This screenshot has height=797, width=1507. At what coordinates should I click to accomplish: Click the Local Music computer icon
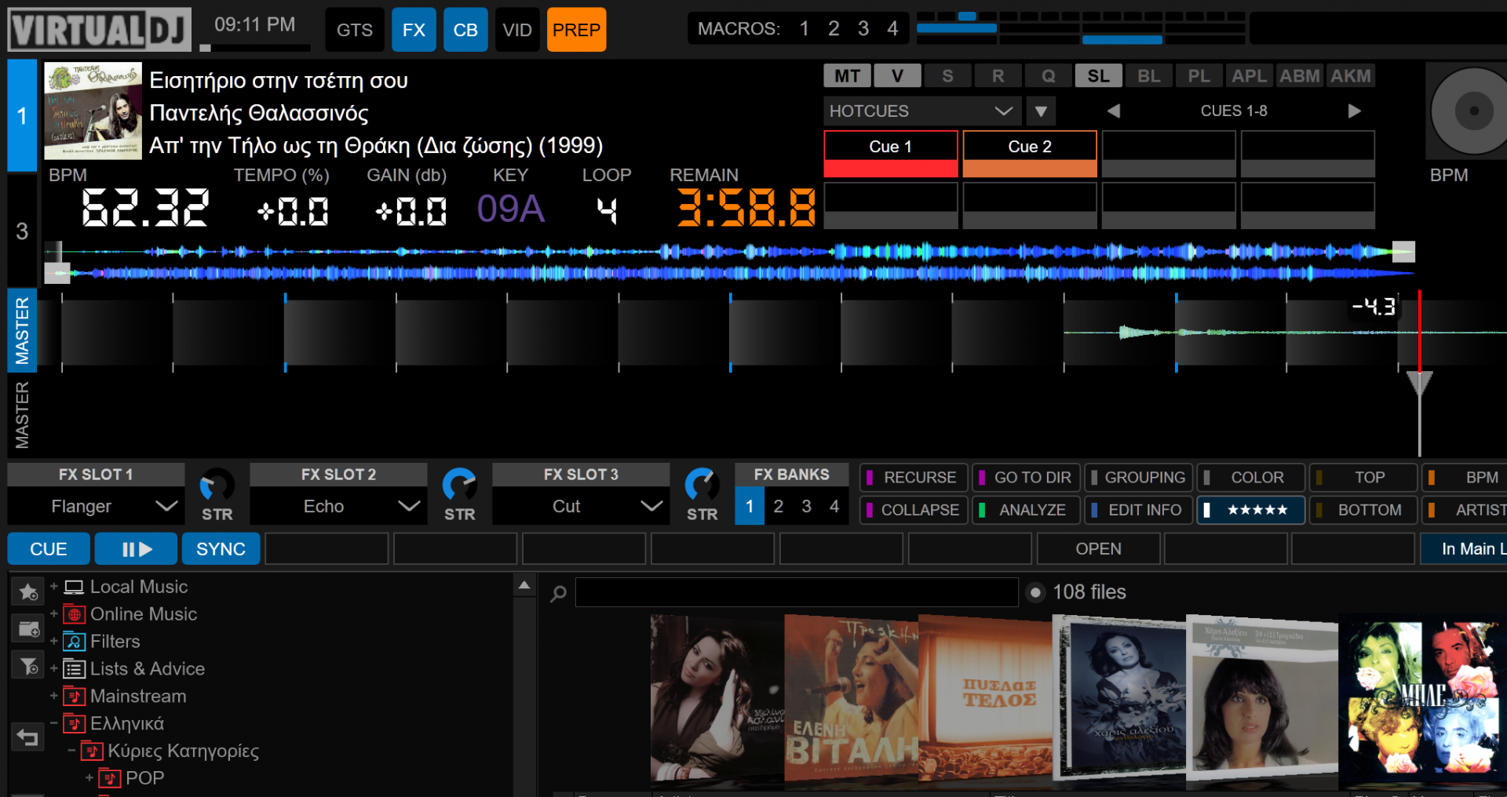point(74,587)
